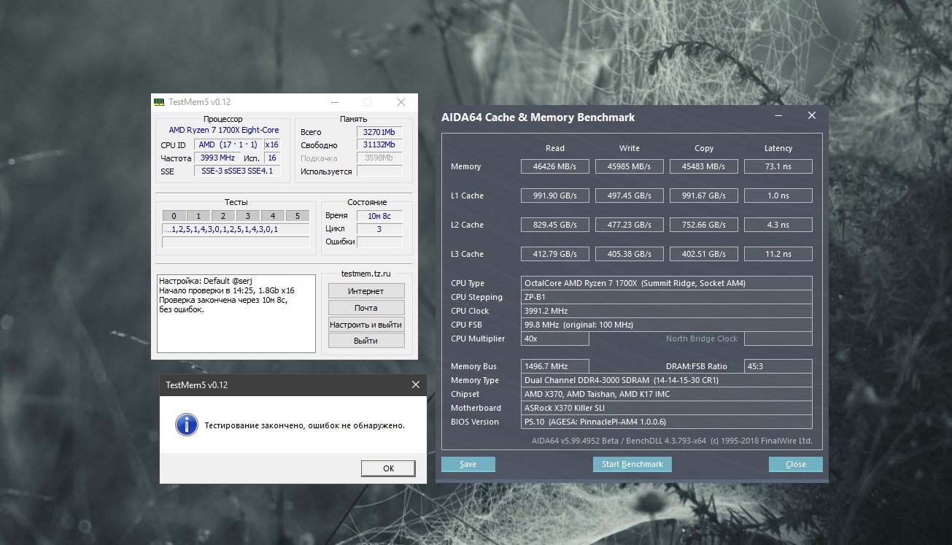Click the TestMem5 memory chip icon in main title bar
952x545 pixels.
click(x=159, y=102)
